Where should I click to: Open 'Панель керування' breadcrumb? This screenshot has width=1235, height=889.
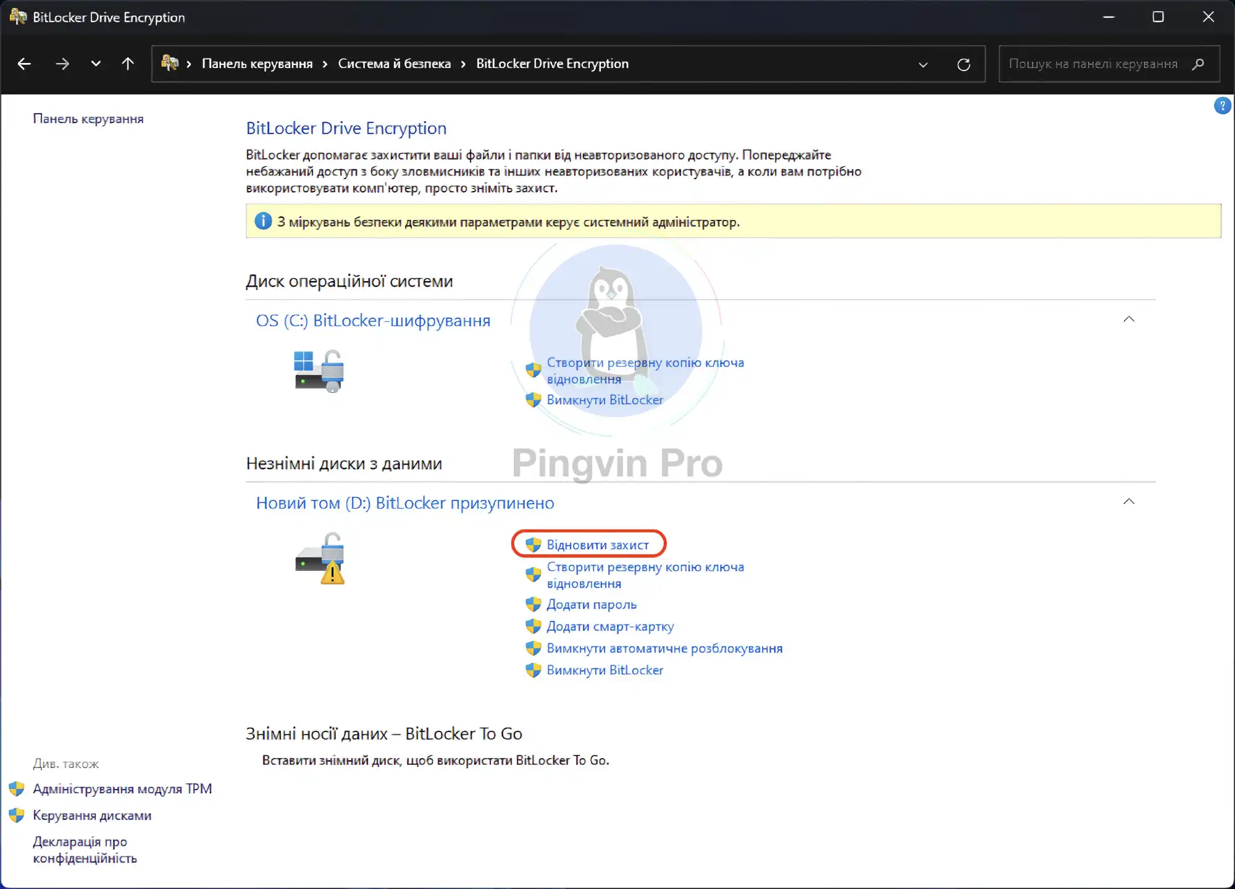tap(257, 64)
